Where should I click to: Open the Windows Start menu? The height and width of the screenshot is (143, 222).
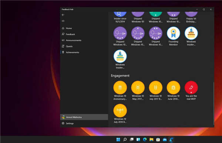pos(118,140)
